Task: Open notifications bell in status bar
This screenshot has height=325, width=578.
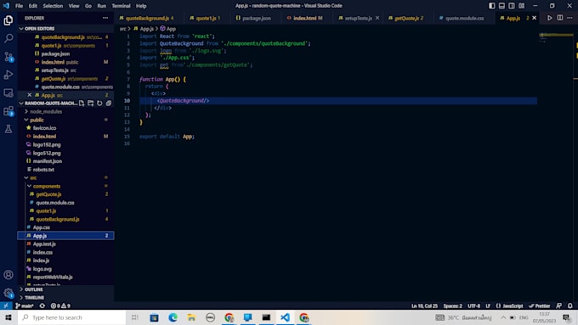Action: tap(570, 305)
